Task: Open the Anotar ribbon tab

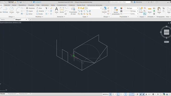Action: tap(14, 5)
